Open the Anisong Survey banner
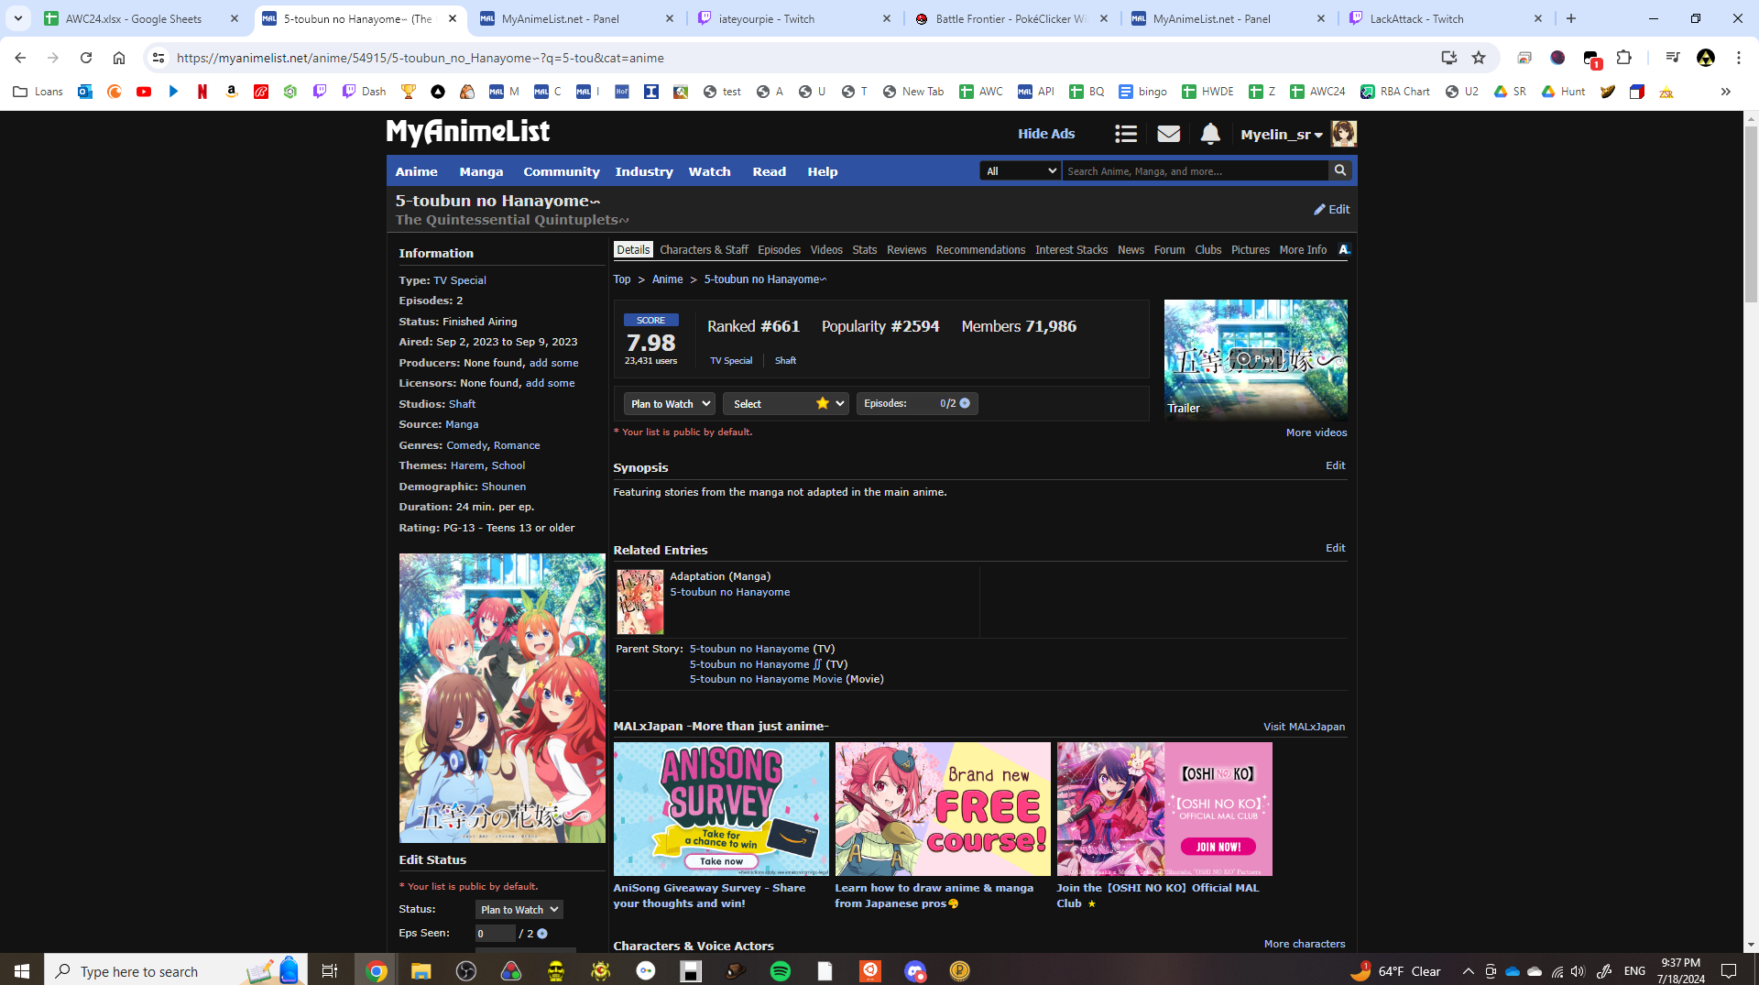Image resolution: width=1759 pixels, height=985 pixels. click(x=721, y=809)
